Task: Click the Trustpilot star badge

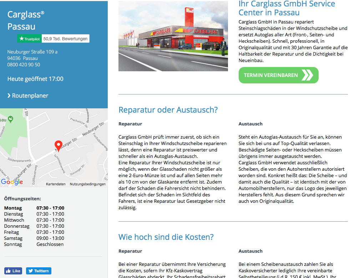Action: point(30,39)
